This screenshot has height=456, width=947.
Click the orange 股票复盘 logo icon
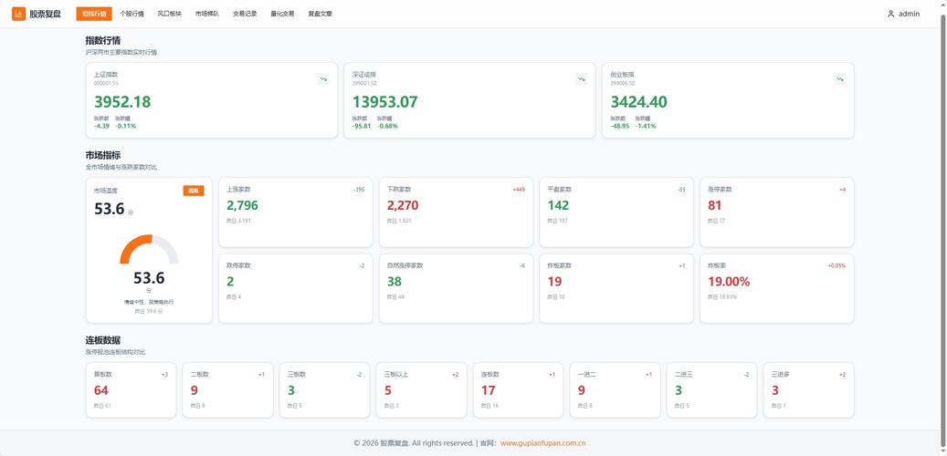coord(19,14)
